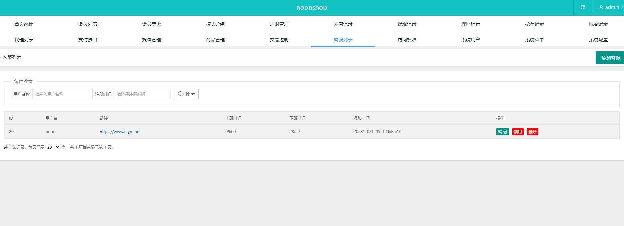This screenshot has height=226, width=624.
Task: Open the 注册时间 date picker field
Action: [142, 94]
